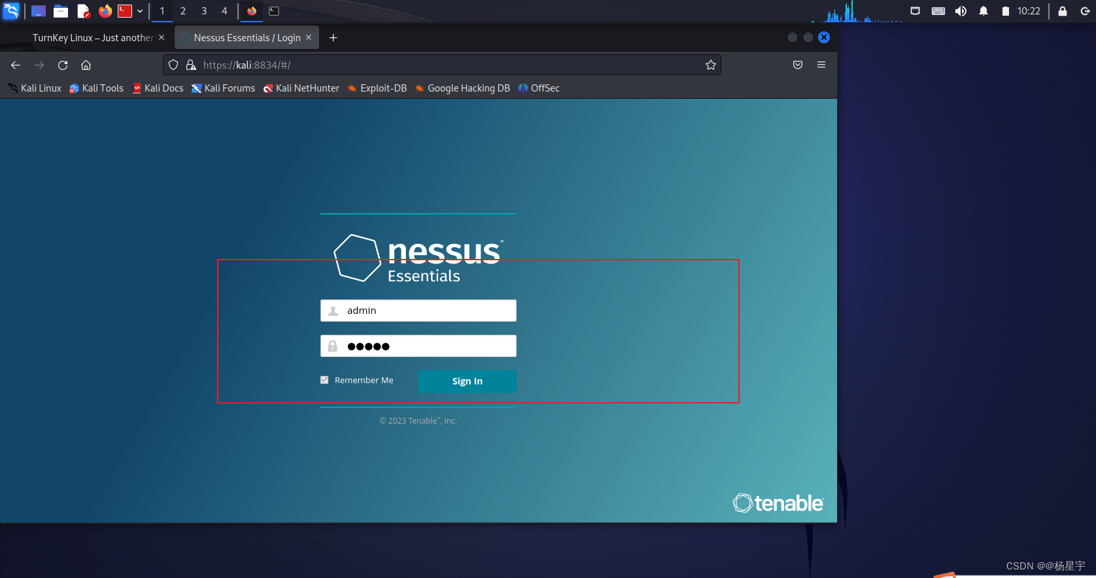Screen dimensions: 1096x578
Task: Switch to workspace 3
Action: (204, 11)
